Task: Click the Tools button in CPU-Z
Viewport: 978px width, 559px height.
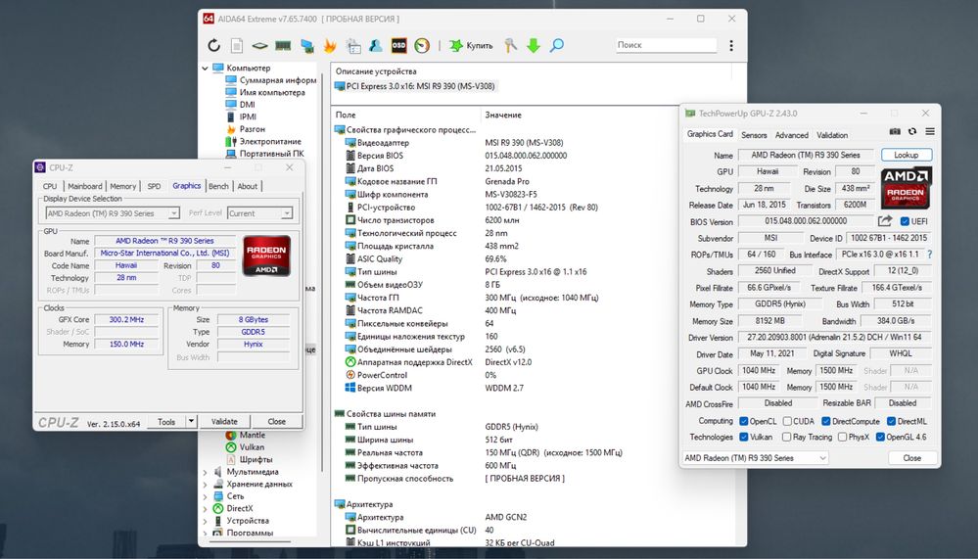Action: [166, 421]
